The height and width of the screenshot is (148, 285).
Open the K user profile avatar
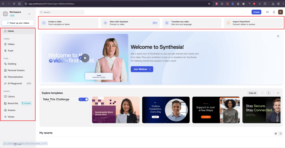[280, 12]
